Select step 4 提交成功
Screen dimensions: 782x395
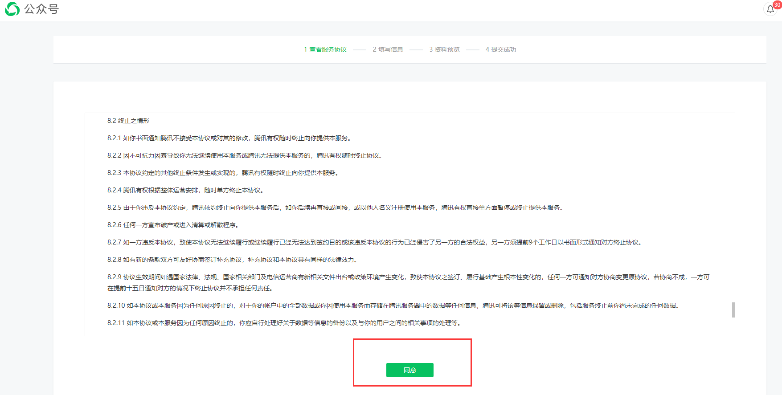coord(500,49)
